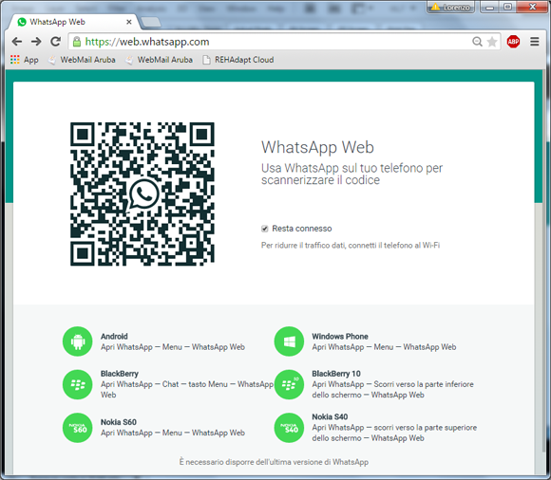This screenshot has width=551, height=480.
Task: Click the green padlock security icon
Action: click(x=77, y=42)
